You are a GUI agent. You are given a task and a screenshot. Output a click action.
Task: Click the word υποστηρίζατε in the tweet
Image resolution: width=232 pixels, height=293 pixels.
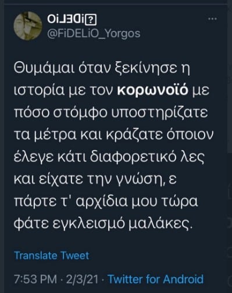(160, 114)
